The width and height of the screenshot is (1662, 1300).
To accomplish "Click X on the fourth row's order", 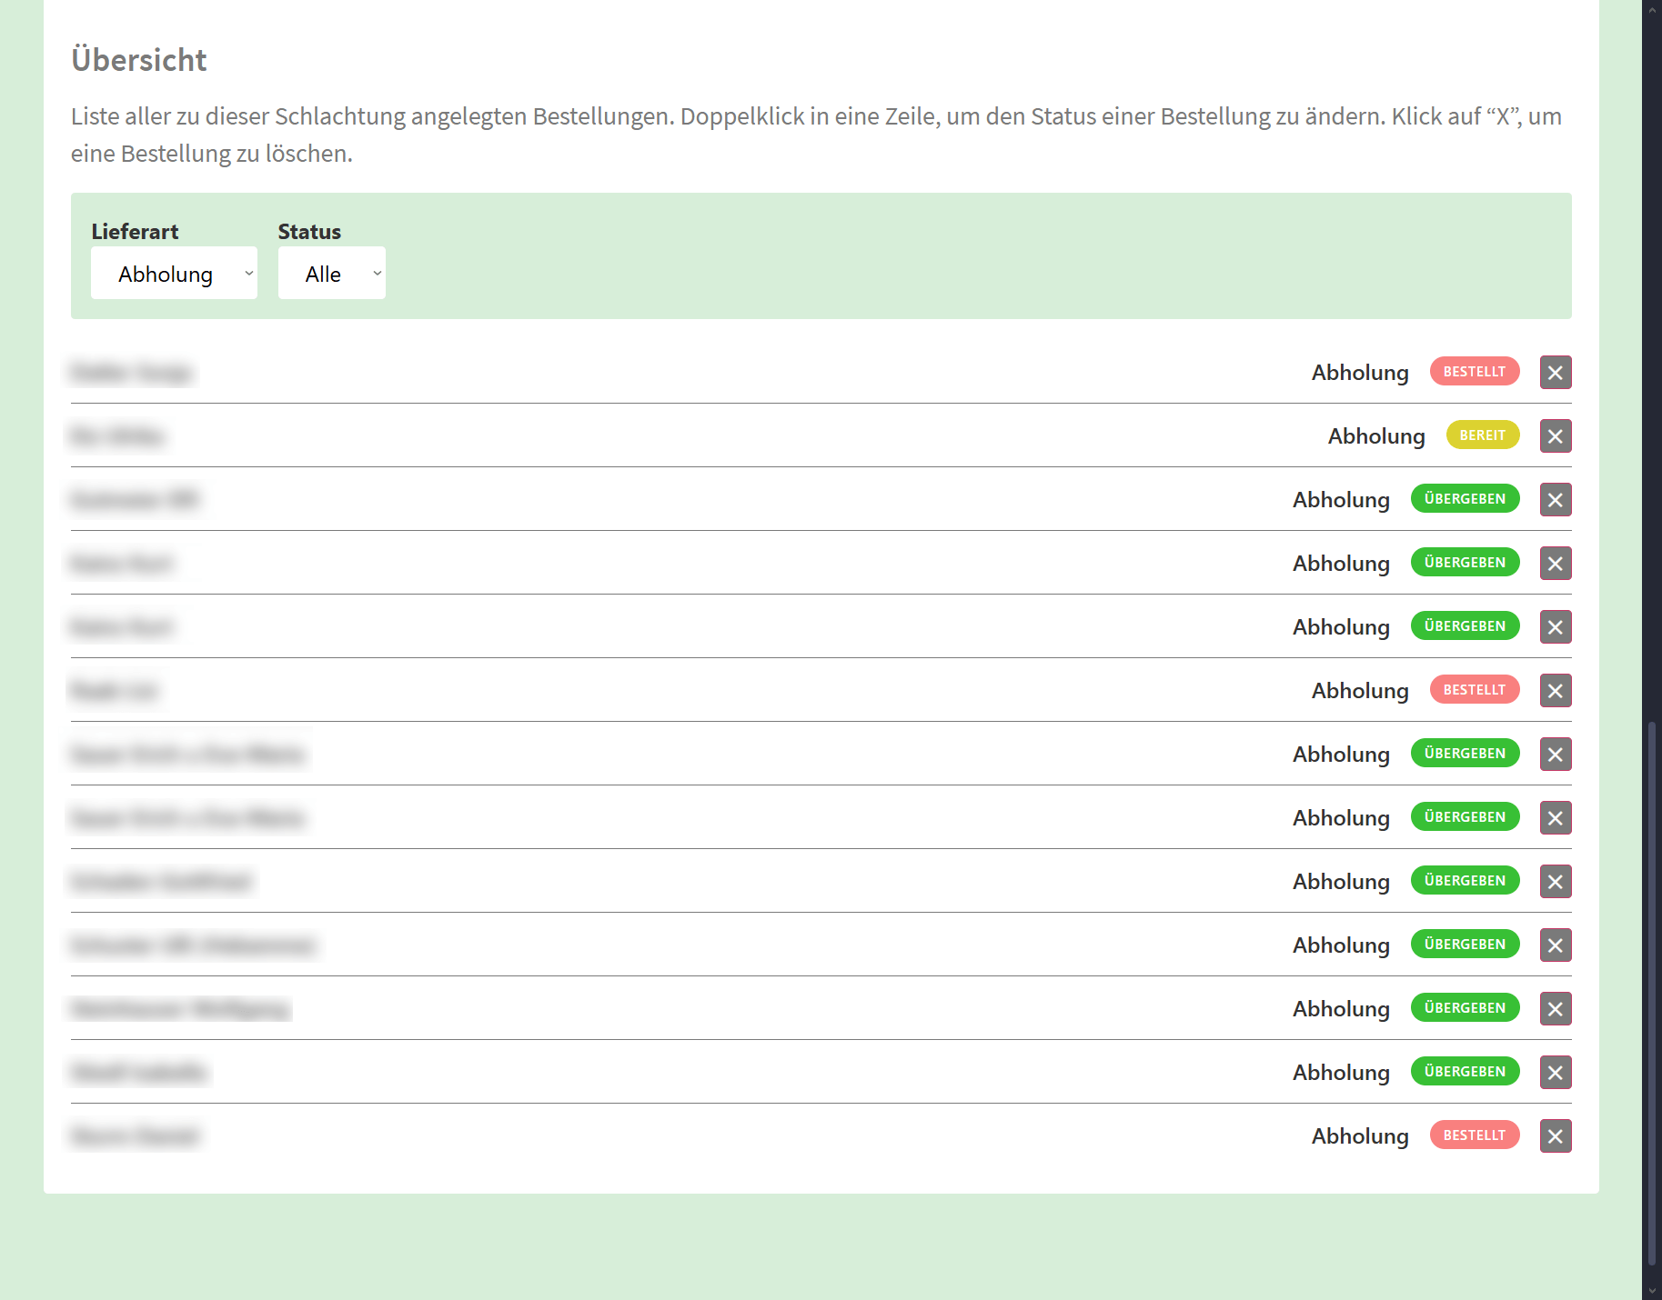I will point(1555,564).
